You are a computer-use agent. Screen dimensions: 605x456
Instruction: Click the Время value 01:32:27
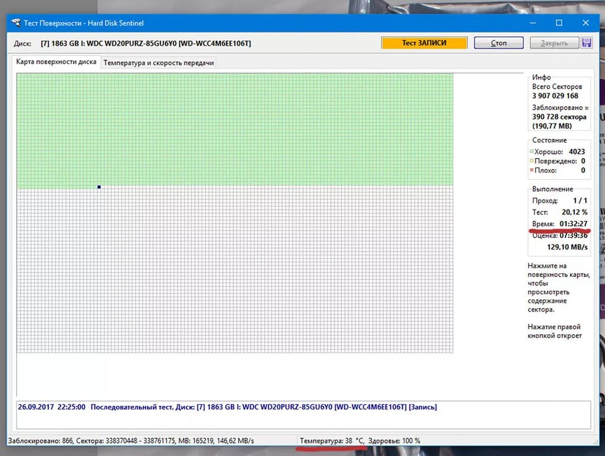[574, 224]
